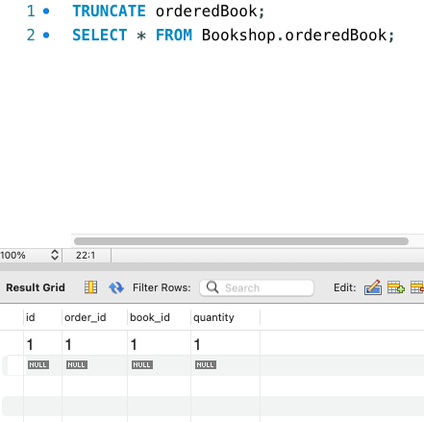Click the editor horizontal scrollbar
The height and width of the screenshot is (422, 424).
point(241,241)
